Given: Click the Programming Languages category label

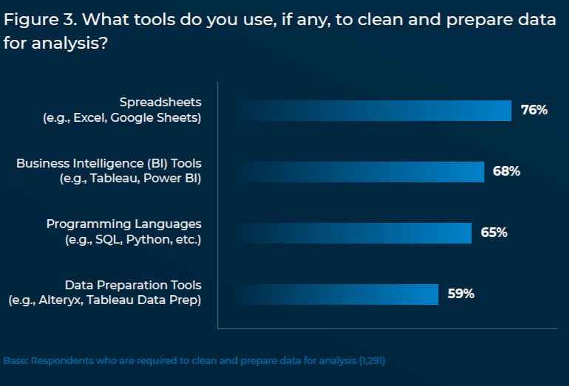Looking at the screenshot, I should tap(123, 224).
